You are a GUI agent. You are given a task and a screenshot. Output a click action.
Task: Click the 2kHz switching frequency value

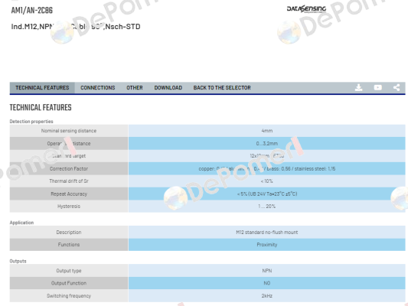[x=266, y=296]
